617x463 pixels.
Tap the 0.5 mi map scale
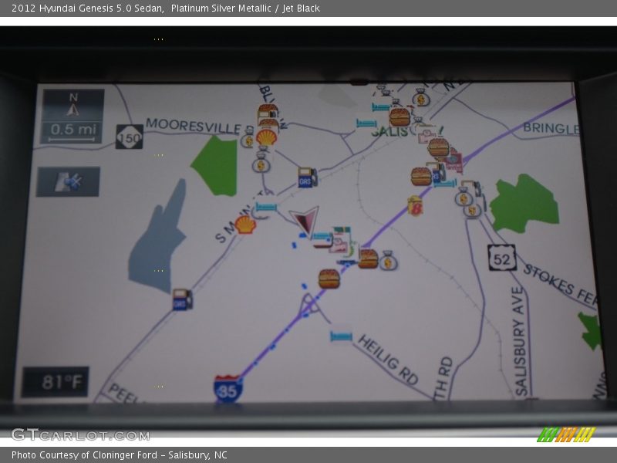tap(72, 132)
